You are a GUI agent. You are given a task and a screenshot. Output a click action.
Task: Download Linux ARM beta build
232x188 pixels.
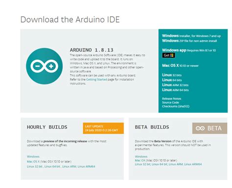coord(176,164)
